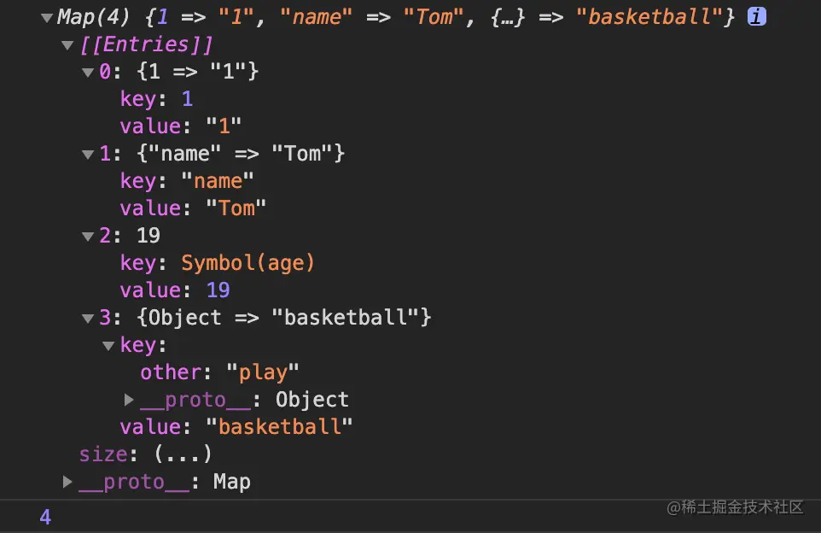Collapse the key object of entry 3
This screenshot has height=533, width=821.
[x=108, y=346]
